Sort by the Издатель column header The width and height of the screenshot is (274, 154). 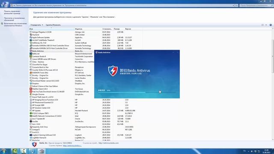coord(88,29)
